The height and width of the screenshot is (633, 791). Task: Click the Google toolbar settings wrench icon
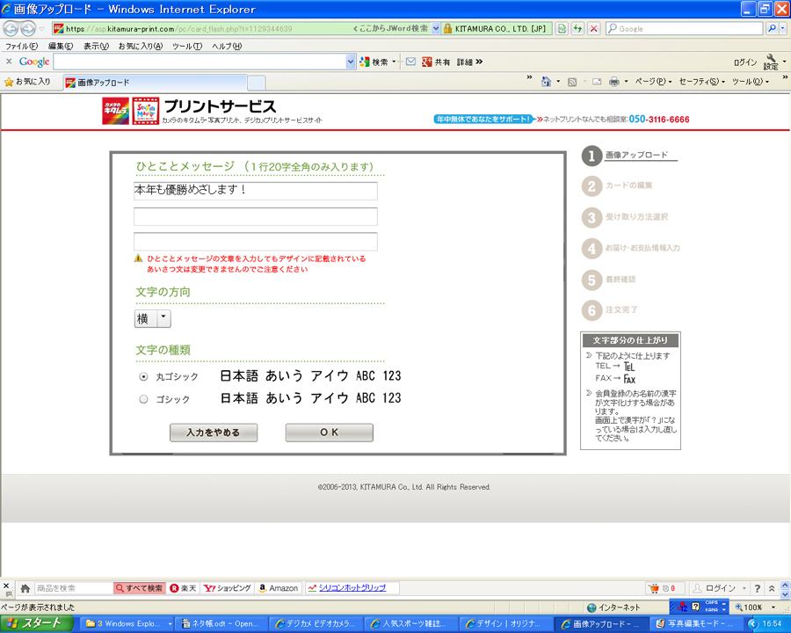pyautogui.click(x=771, y=60)
